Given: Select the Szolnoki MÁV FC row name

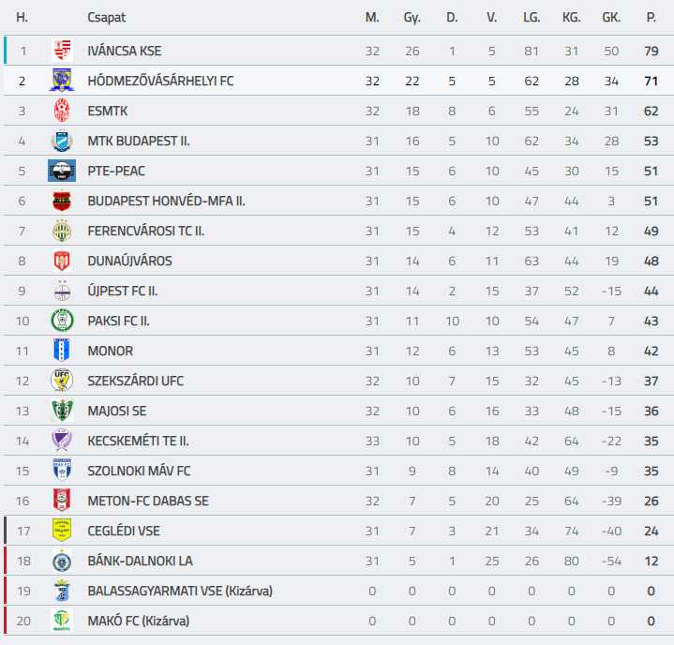Looking at the screenshot, I should [139, 471].
